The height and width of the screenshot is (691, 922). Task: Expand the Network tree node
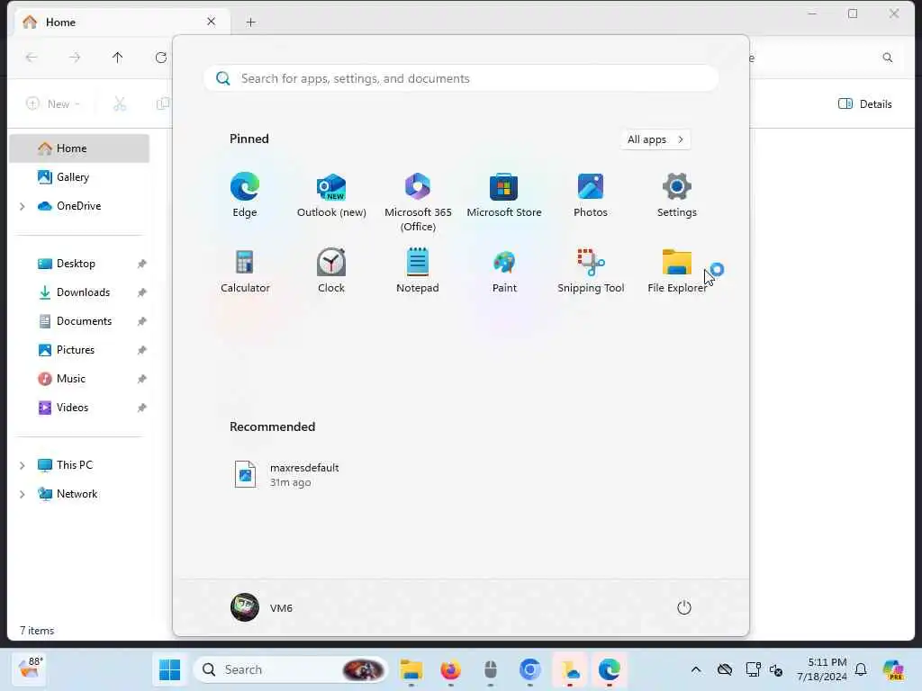tap(22, 494)
